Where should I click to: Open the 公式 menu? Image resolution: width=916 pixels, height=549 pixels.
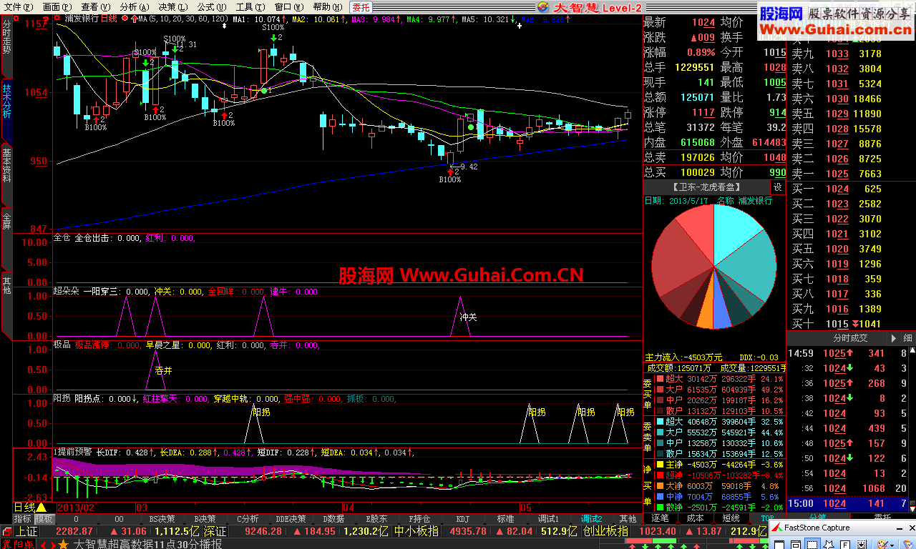pos(211,6)
